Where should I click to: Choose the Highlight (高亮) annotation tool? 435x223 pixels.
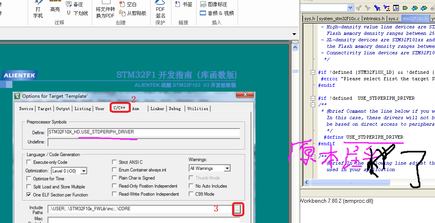coord(55,7)
